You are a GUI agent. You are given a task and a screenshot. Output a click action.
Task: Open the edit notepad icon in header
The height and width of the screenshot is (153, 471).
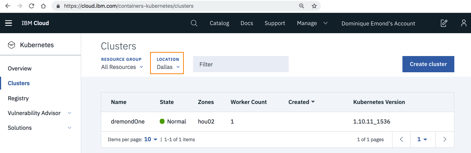(x=444, y=23)
